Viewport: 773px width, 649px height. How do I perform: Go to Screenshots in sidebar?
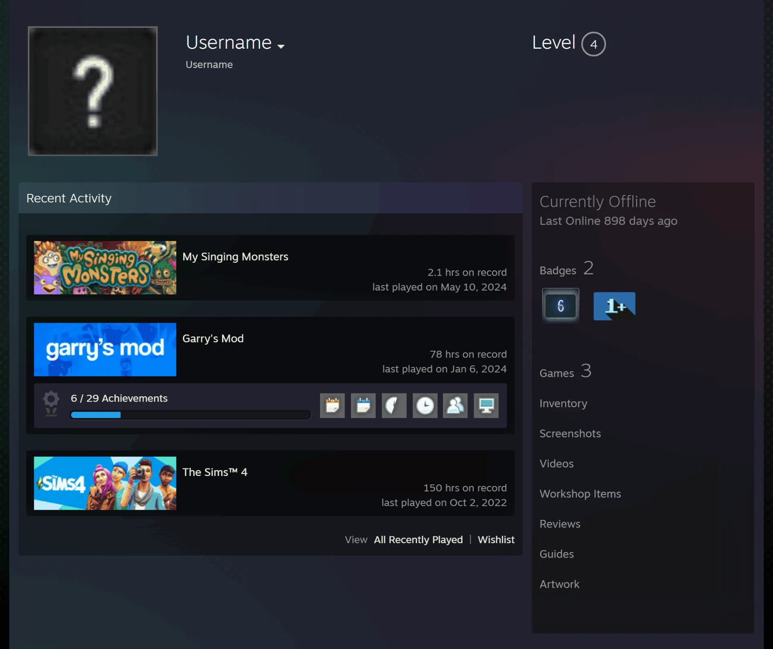pos(570,433)
